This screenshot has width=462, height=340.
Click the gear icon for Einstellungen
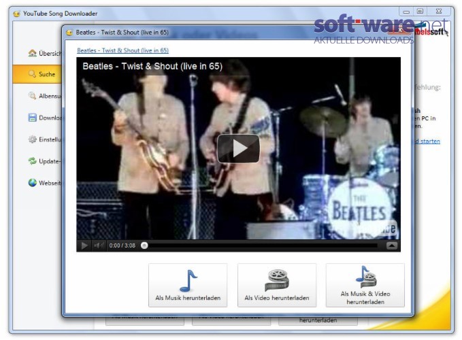coord(33,139)
